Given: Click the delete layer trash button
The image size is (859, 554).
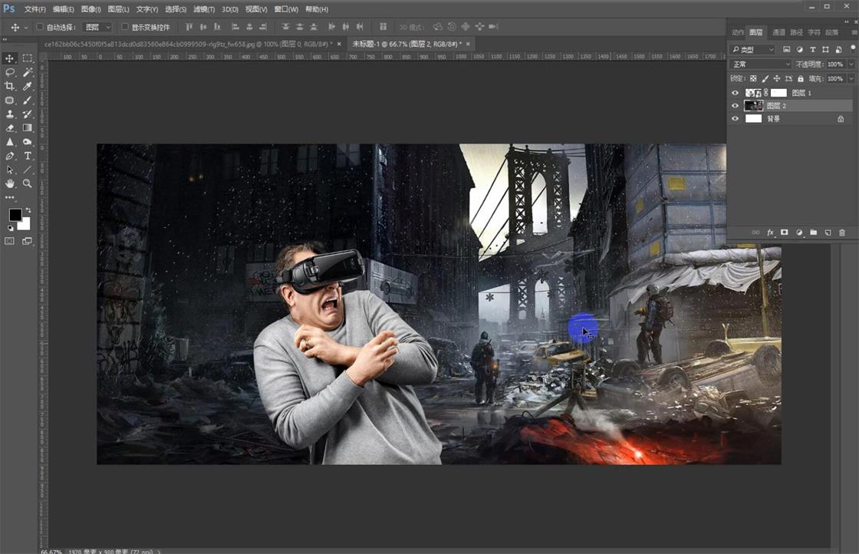Looking at the screenshot, I should point(841,232).
